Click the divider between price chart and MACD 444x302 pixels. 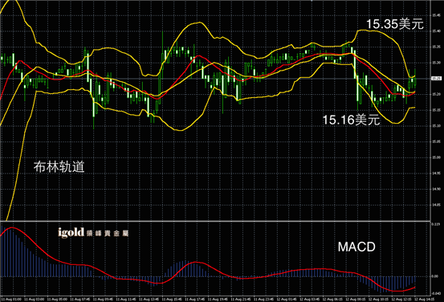(x=215, y=221)
